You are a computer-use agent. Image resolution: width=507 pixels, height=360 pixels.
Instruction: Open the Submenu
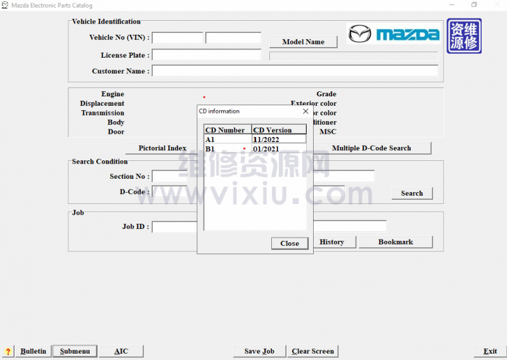tap(75, 351)
